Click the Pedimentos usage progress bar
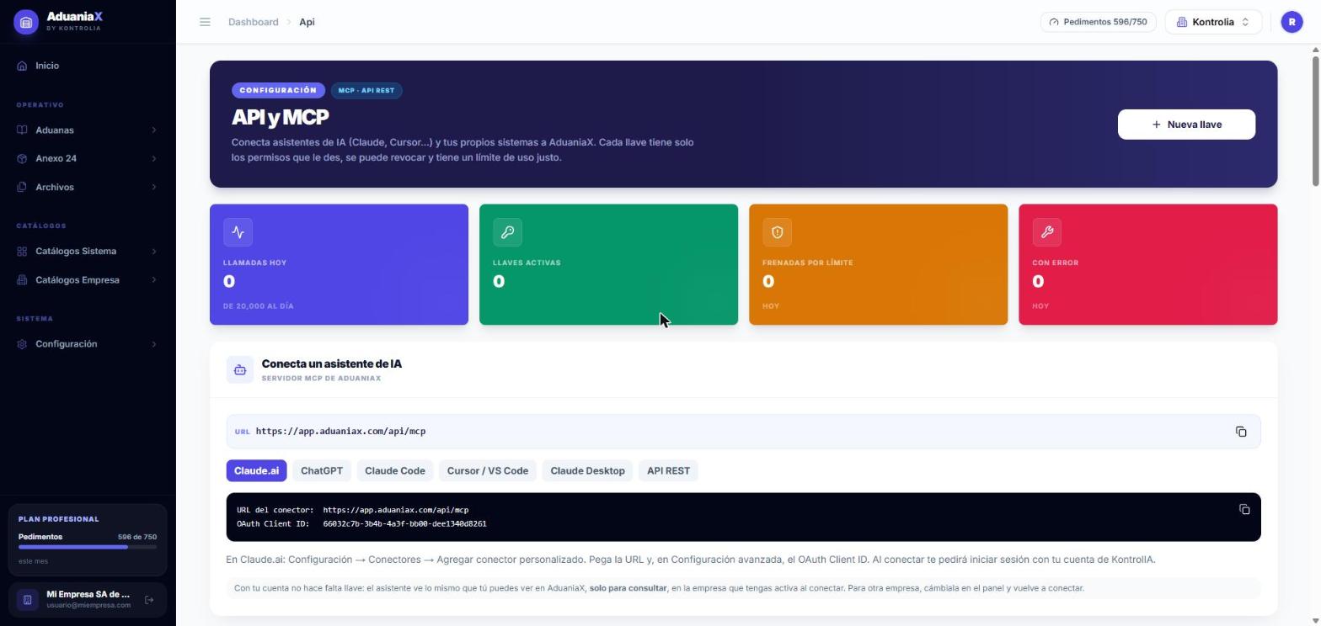Screen dimensions: 1321x626 tap(88, 547)
